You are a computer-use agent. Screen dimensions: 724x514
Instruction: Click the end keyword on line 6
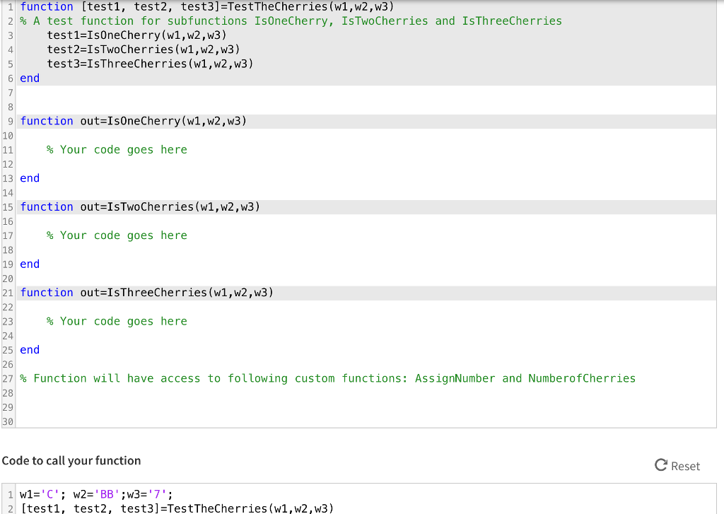30,78
